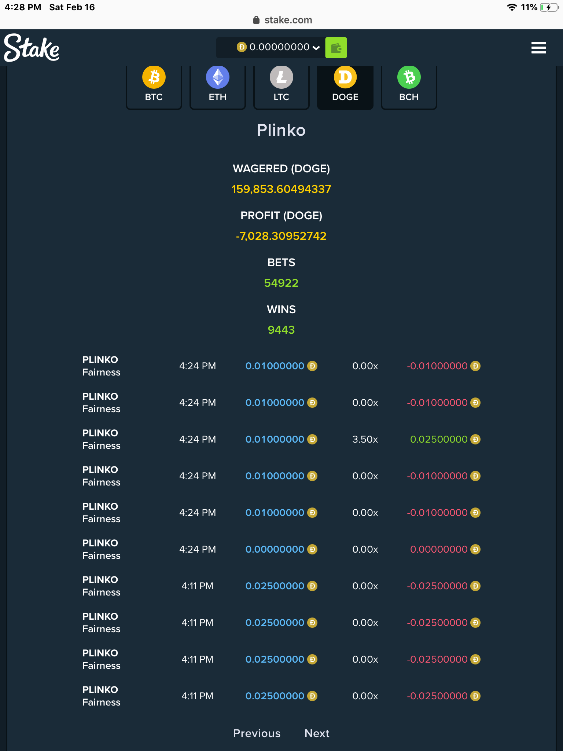Viewport: 563px width, 751px height.
Task: Select the BCH currency icon
Action: coord(409,77)
